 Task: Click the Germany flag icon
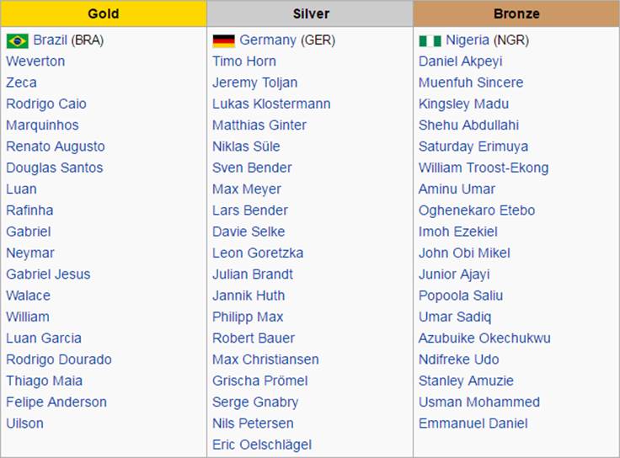pos(224,40)
